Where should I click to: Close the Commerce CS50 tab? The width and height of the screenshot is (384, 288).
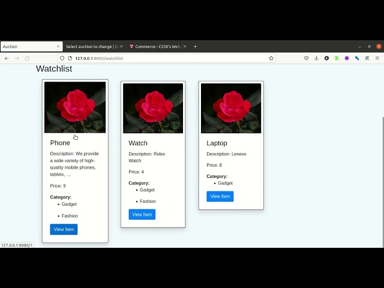185,46
